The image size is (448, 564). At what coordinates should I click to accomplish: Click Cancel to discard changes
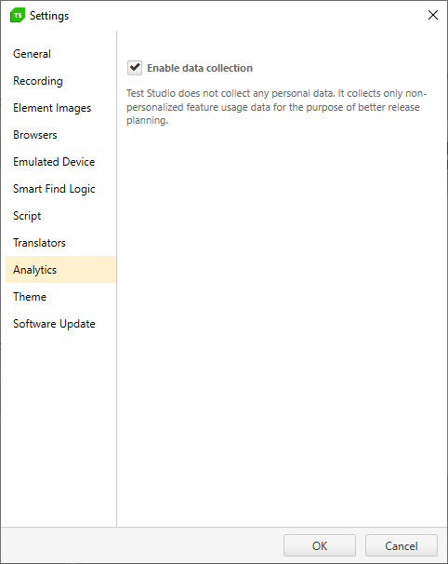point(402,545)
